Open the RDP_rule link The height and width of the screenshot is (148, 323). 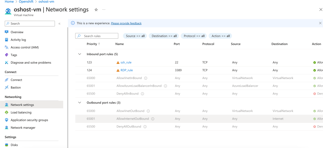pos(127,70)
